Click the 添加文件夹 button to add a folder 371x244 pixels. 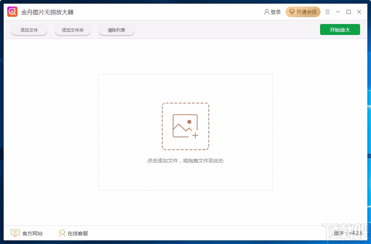click(72, 30)
